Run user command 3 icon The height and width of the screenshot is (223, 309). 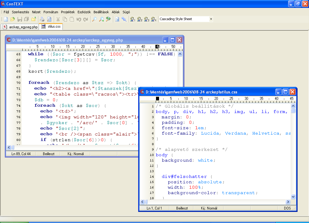pos(146,19)
